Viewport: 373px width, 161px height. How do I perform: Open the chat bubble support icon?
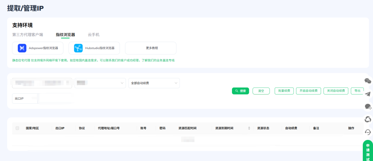(368, 106)
